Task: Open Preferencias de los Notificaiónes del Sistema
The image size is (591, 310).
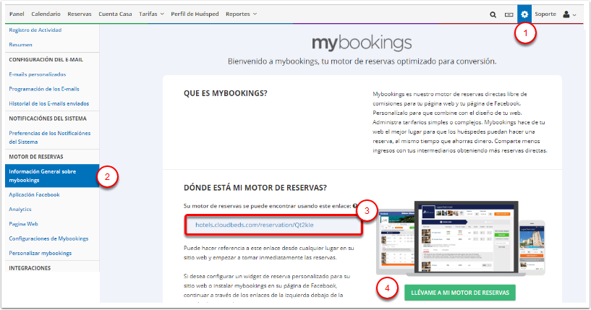Action: 50,137
